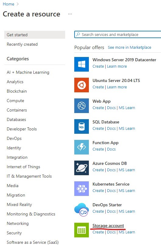Image resolution: width=161 pixels, height=245 pixels.
Task: Open the Function App lightning icon
Action: pyautogui.click(x=82, y=147)
